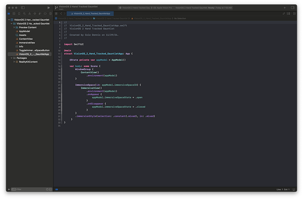
Task: Click the source control branch icon
Action: click(56, 8)
